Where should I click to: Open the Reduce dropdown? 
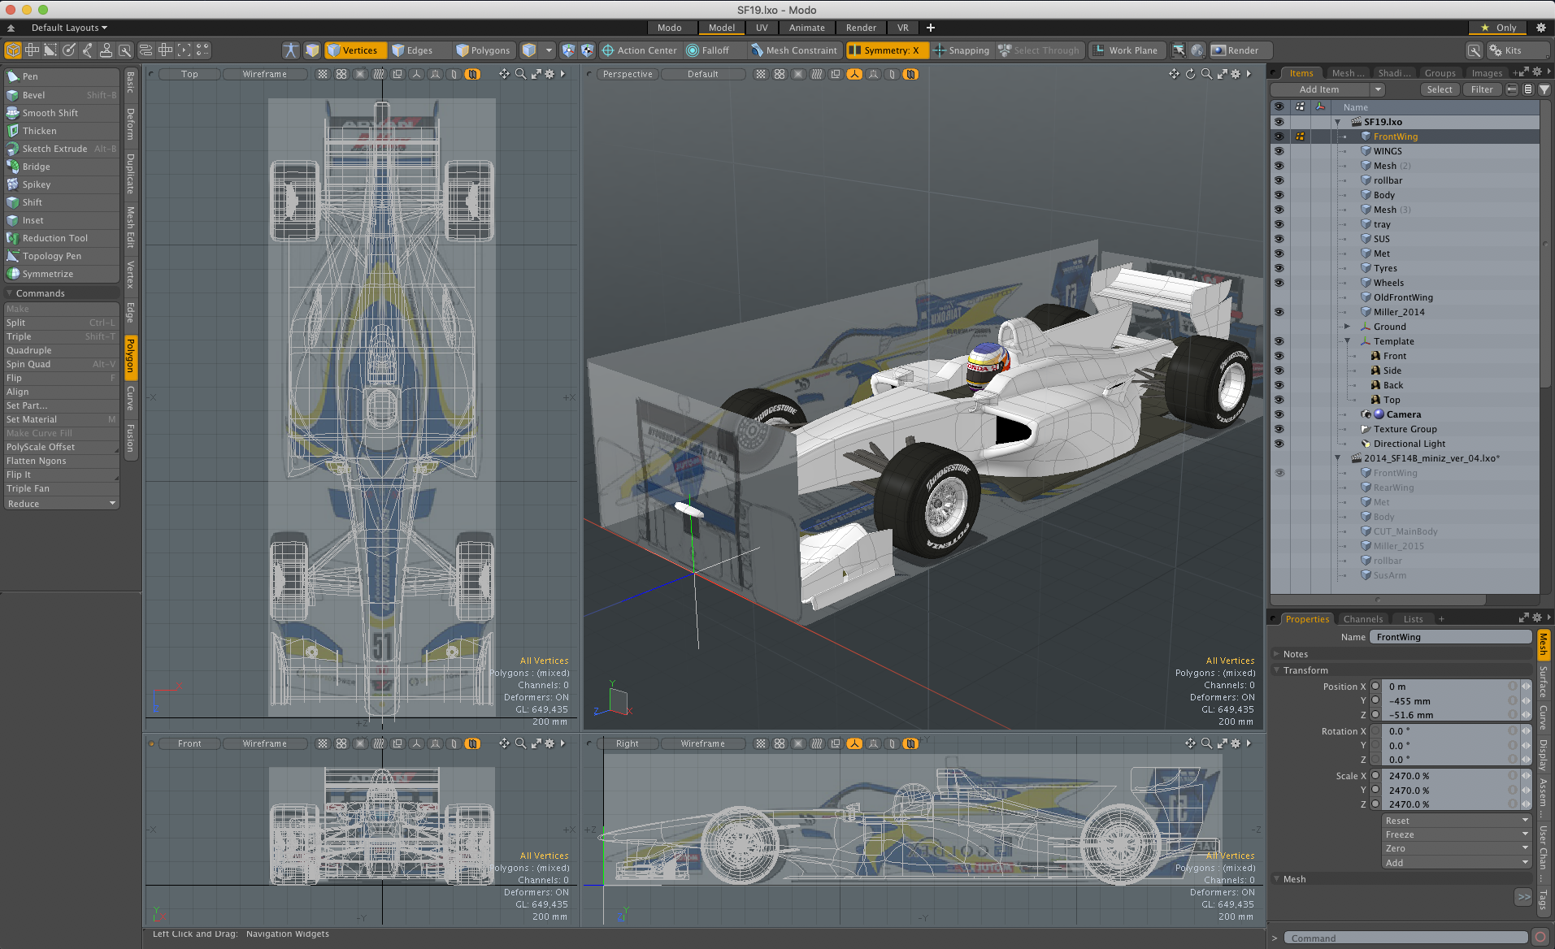click(x=61, y=504)
